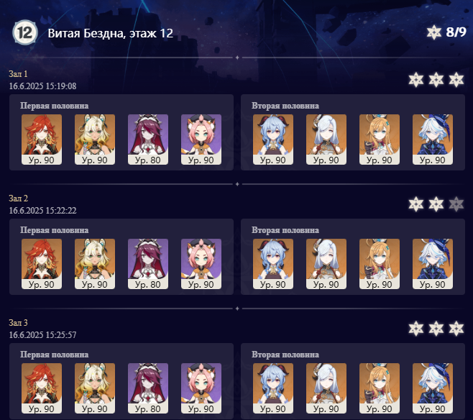The height and width of the screenshot is (420, 473).
Task: Click orange-haired character in Зал 2 second half
Action: click(x=380, y=264)
